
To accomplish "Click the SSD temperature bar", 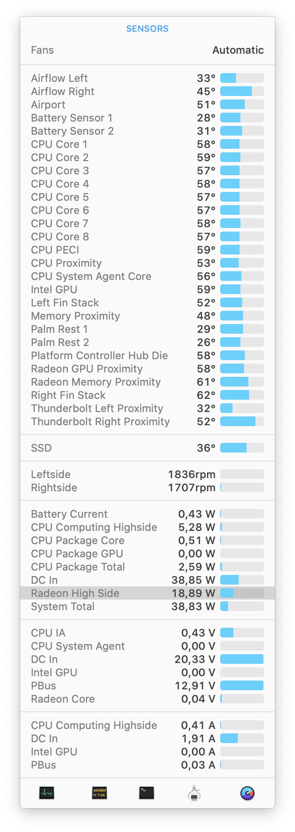I will tap(242, 448).
